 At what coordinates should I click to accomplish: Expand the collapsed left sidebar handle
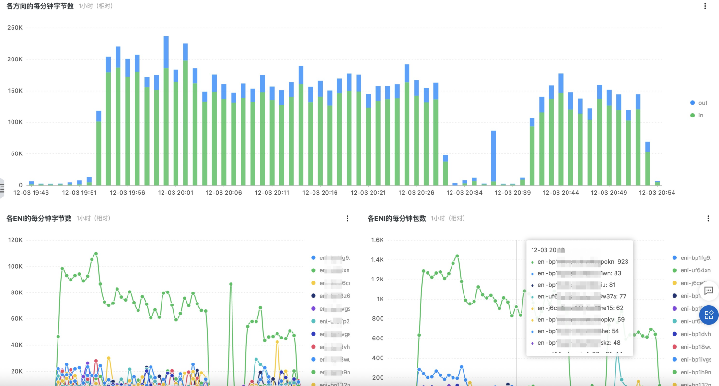point(2,187)
